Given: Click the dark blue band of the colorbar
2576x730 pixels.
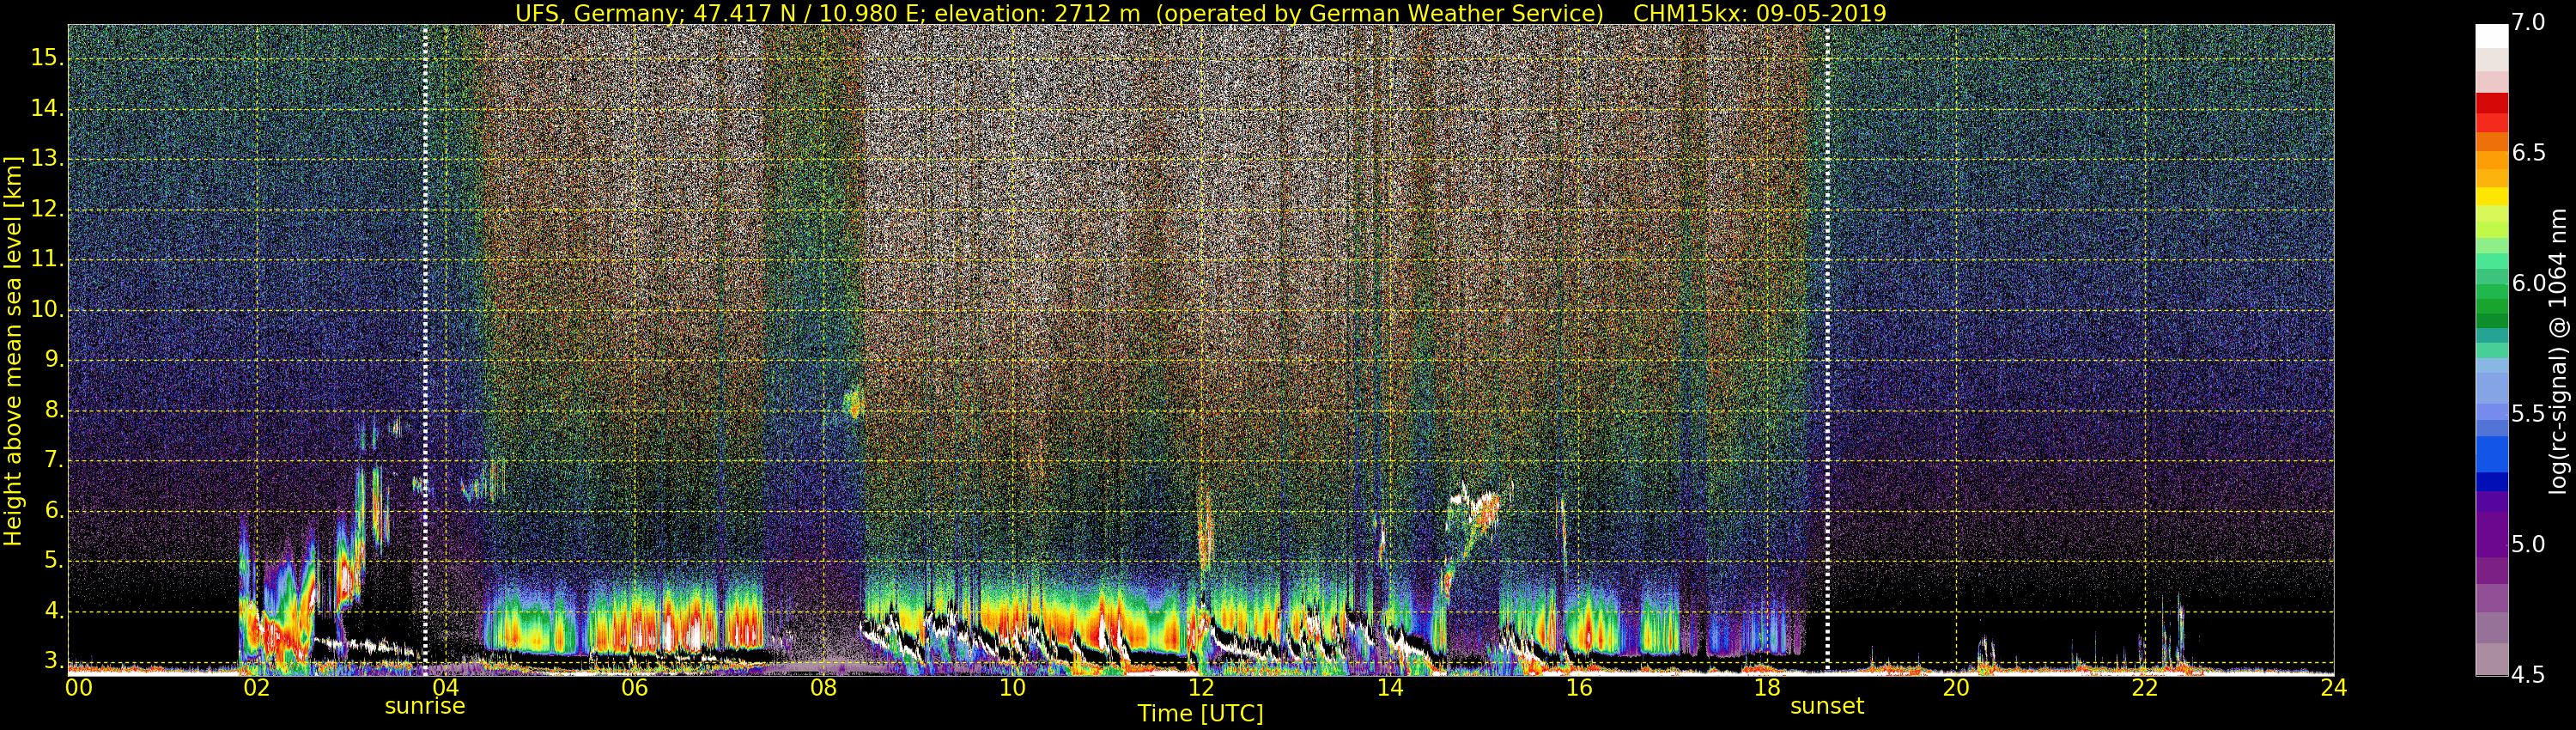Looking at the screenshot, I should [2492, 481].
